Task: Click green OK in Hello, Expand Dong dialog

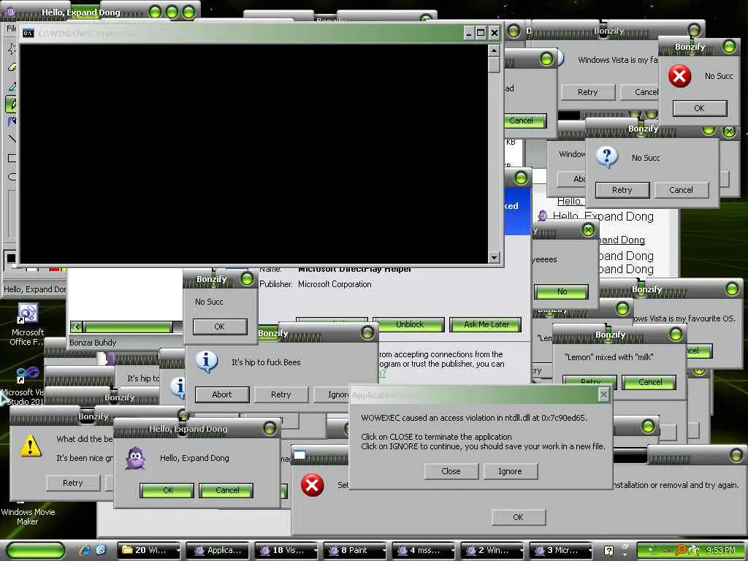Action: pyautogui.click(x=167, y=490)
